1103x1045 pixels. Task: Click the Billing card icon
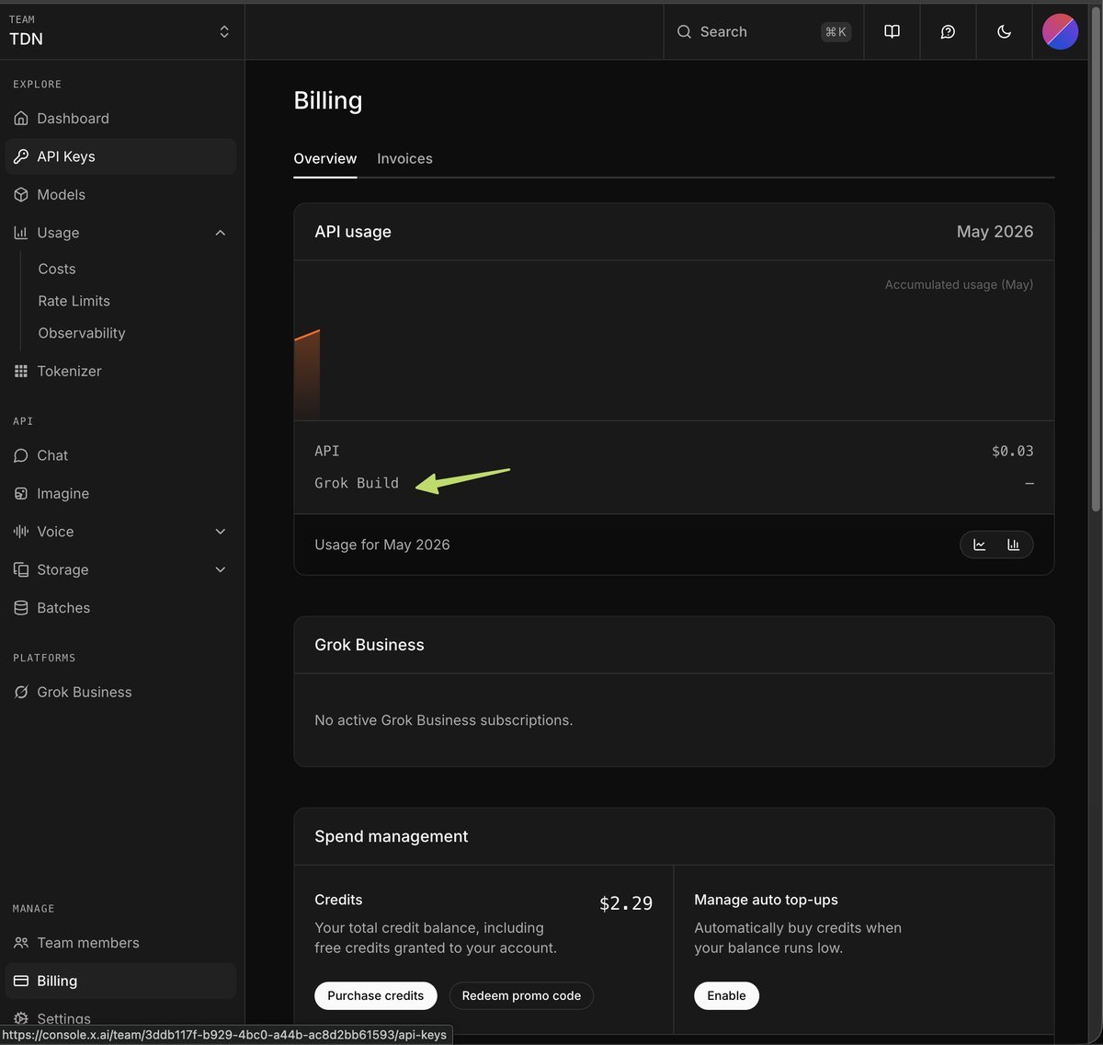click(x=21, y=982)
